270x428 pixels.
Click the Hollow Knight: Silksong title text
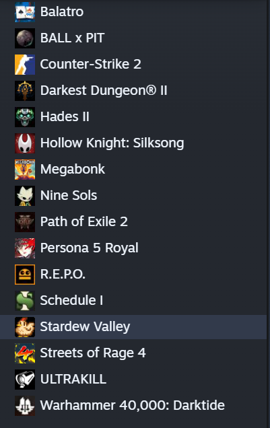(x=112, y=143)
